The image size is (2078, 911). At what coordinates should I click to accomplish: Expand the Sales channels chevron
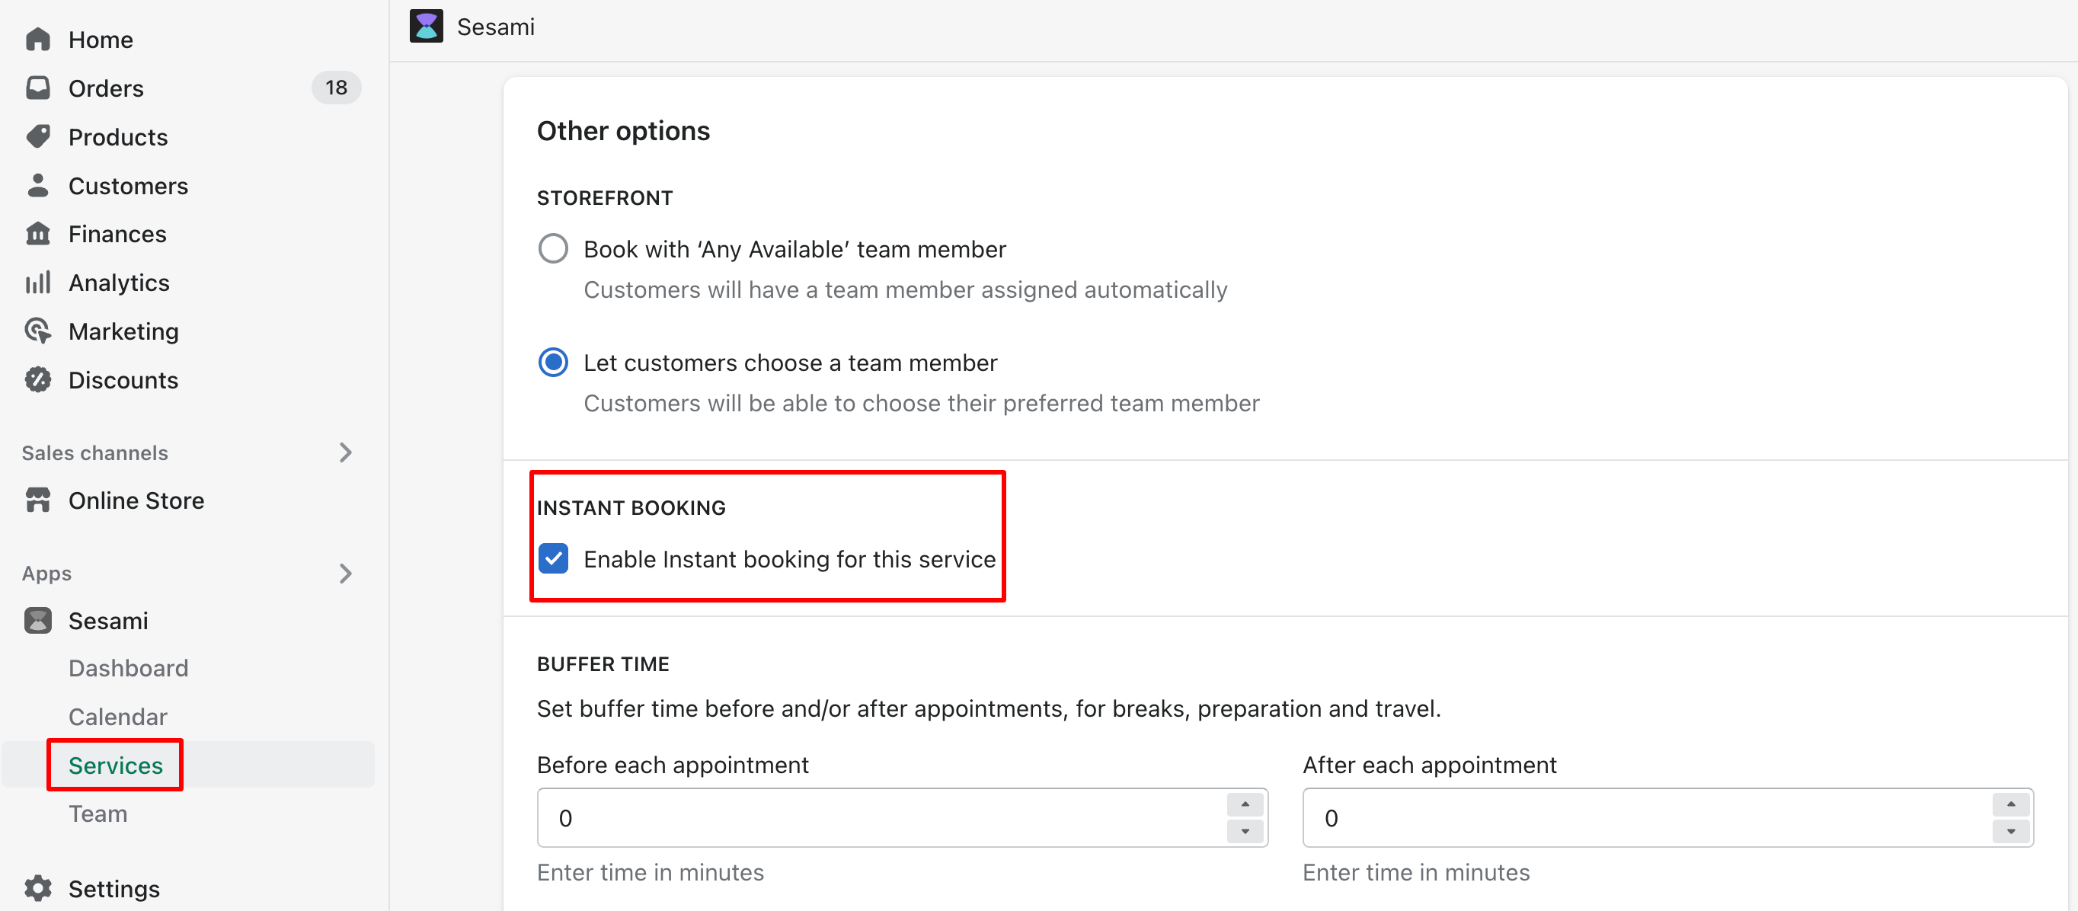(x=346, y=452)
